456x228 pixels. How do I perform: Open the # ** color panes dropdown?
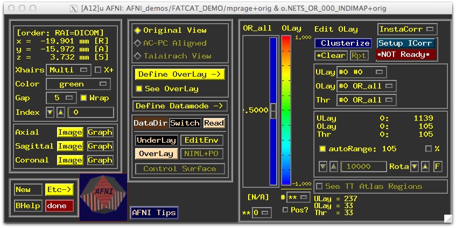coord(298,197)
